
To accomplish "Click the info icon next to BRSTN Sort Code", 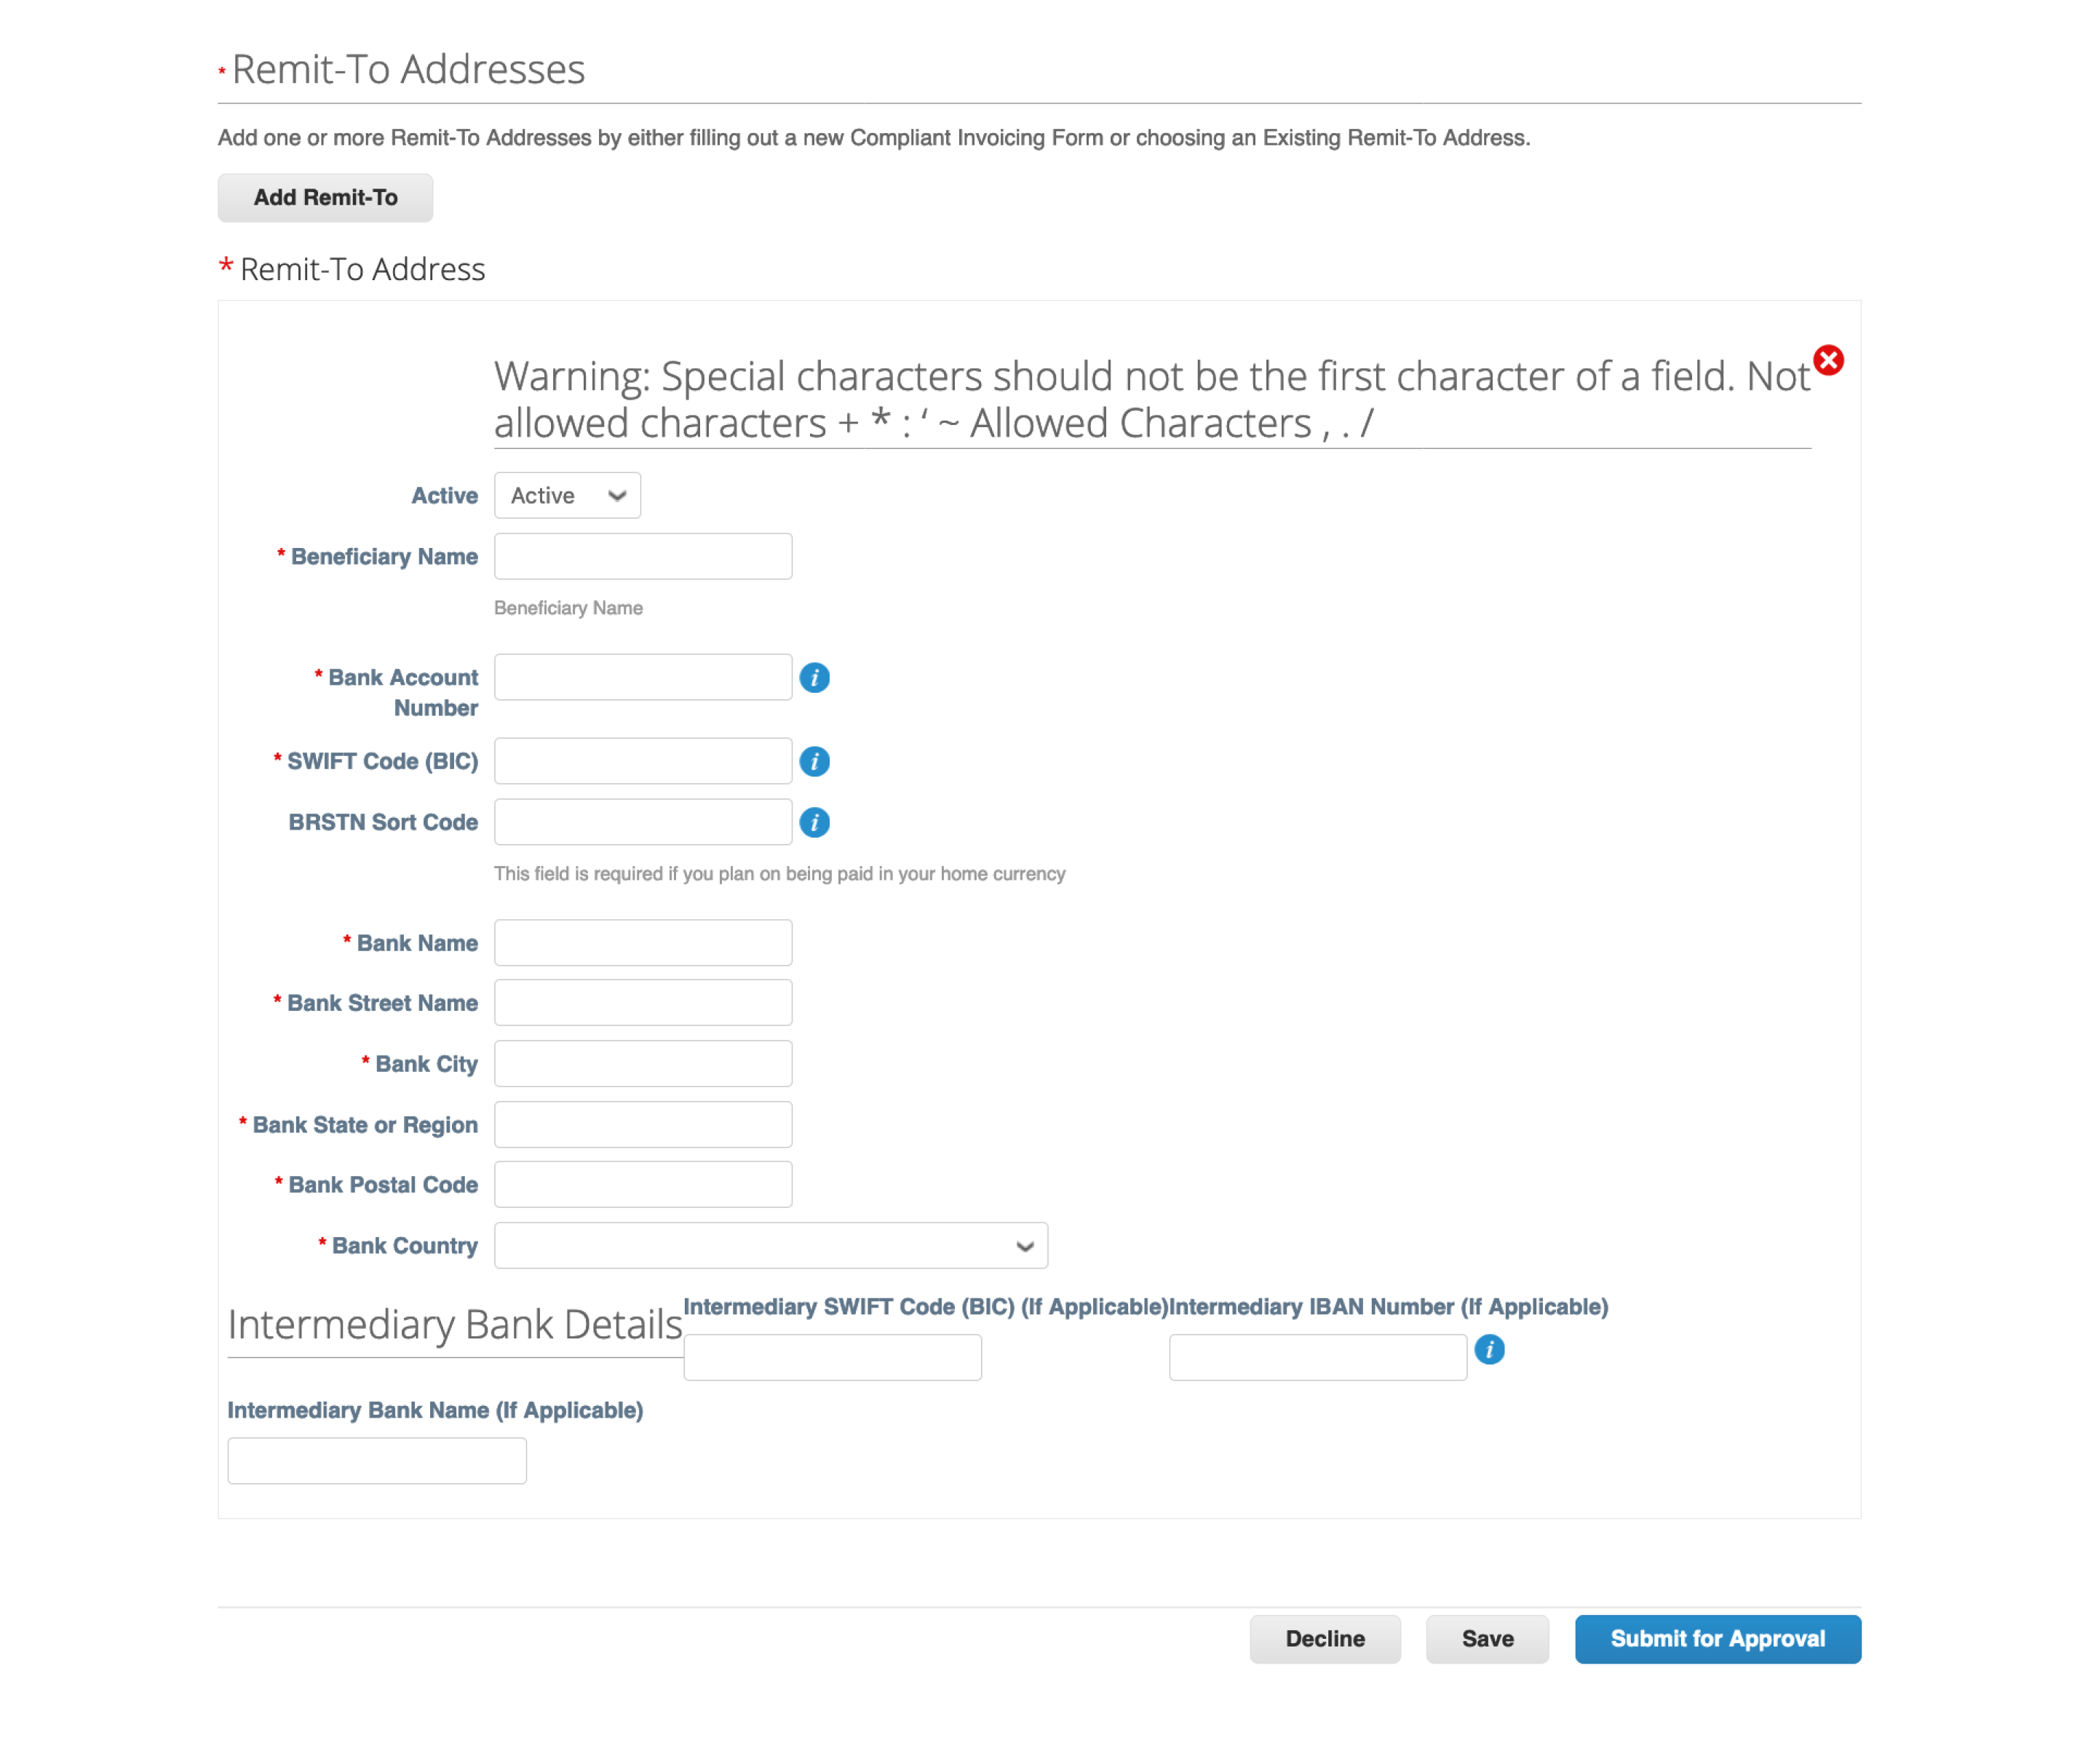I will point(814,821).
